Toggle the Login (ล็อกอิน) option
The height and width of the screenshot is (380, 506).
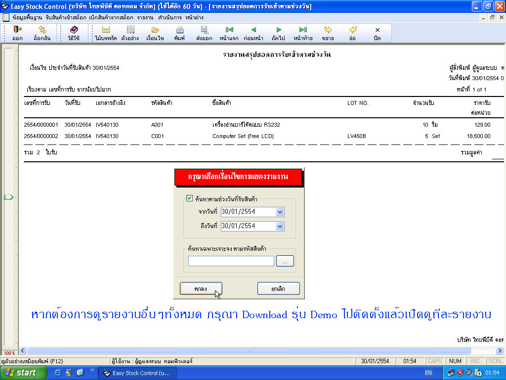43,33
